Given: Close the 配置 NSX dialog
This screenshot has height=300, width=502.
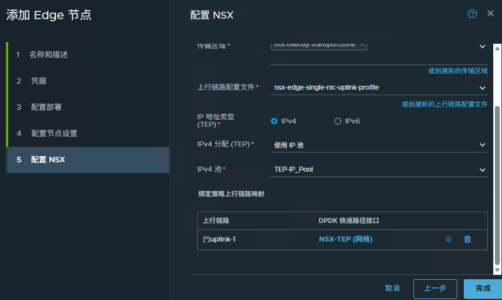Looking at the screenshot, I should click(490, 14).
